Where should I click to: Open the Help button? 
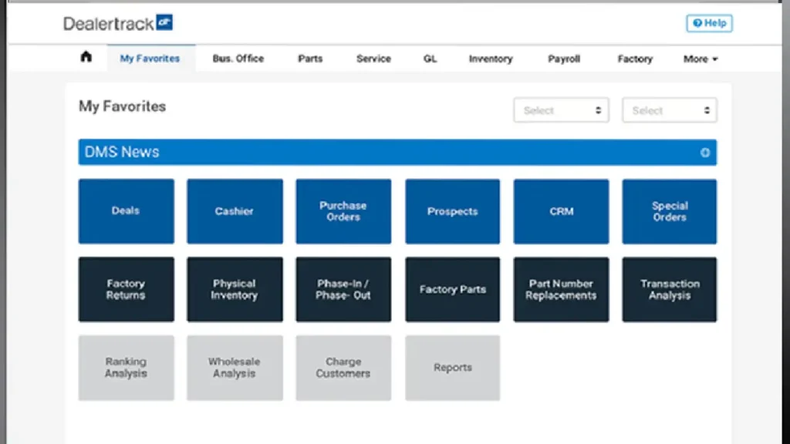[709, 23]
